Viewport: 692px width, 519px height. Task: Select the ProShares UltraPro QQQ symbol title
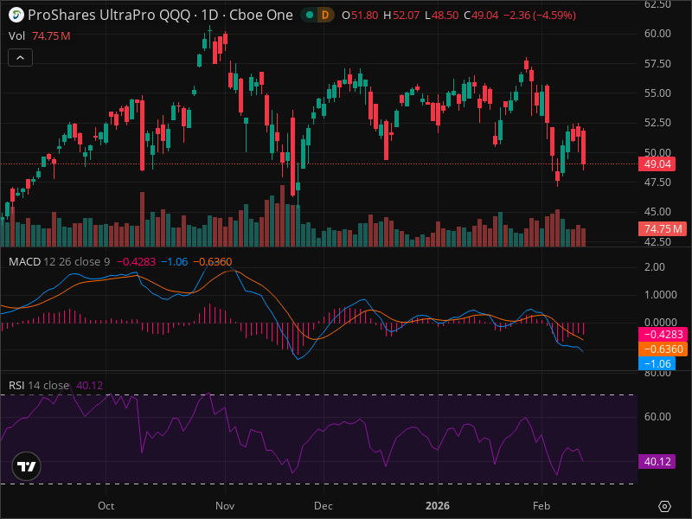tap(109, 15)
